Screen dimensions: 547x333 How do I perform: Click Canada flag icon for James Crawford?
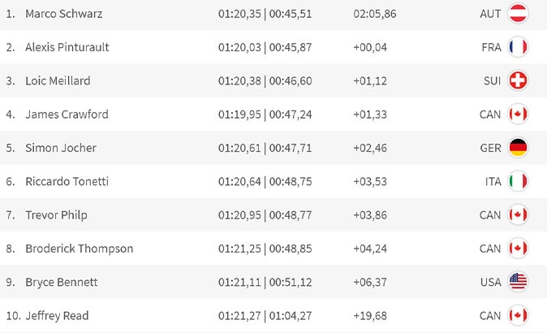coord(517,115)
